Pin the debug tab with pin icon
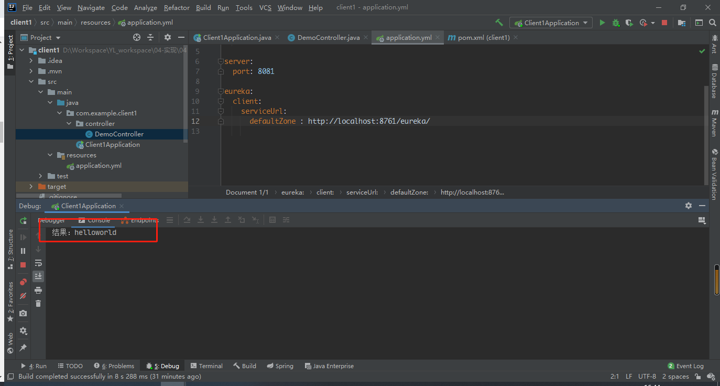This screenshot has height=386, width=720. 23,348
